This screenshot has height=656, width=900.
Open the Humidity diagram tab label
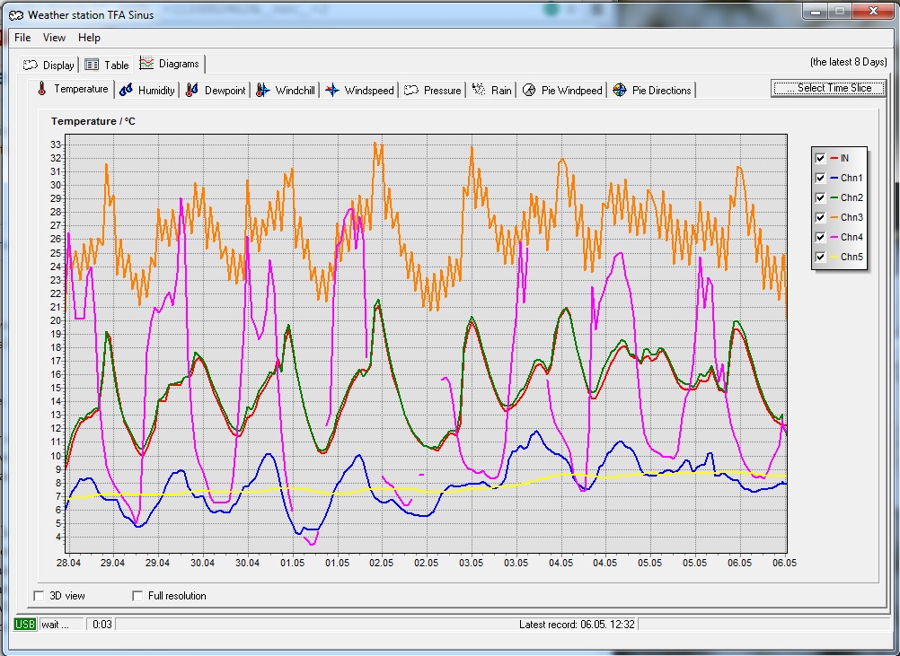(156, 91)
